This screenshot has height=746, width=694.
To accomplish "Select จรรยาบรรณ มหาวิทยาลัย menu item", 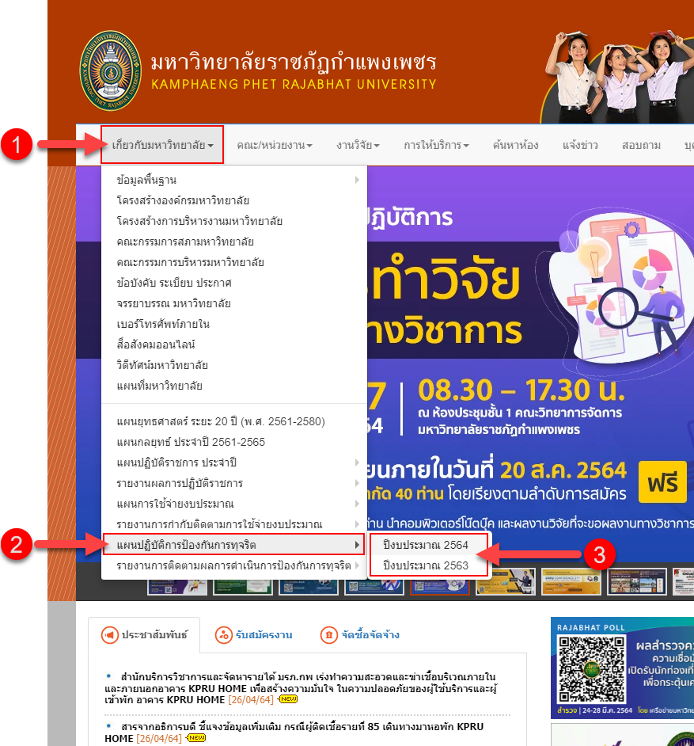I will pyautogui.click(x=234, y=303).
